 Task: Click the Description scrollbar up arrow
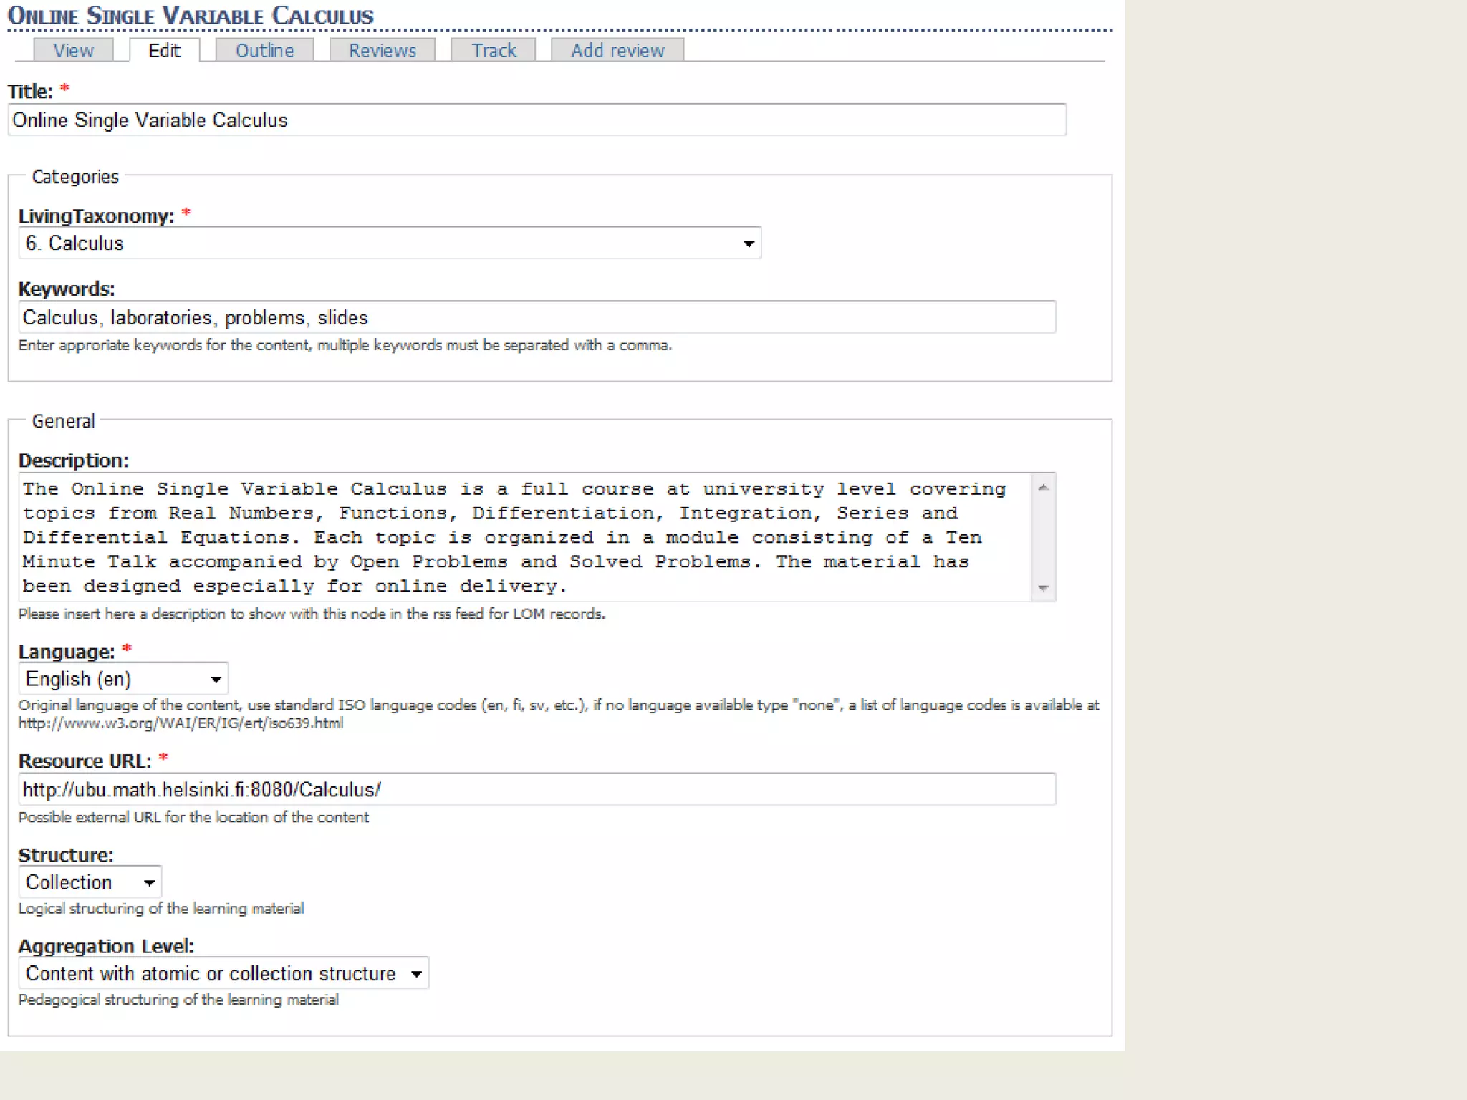coord(1044,487)
